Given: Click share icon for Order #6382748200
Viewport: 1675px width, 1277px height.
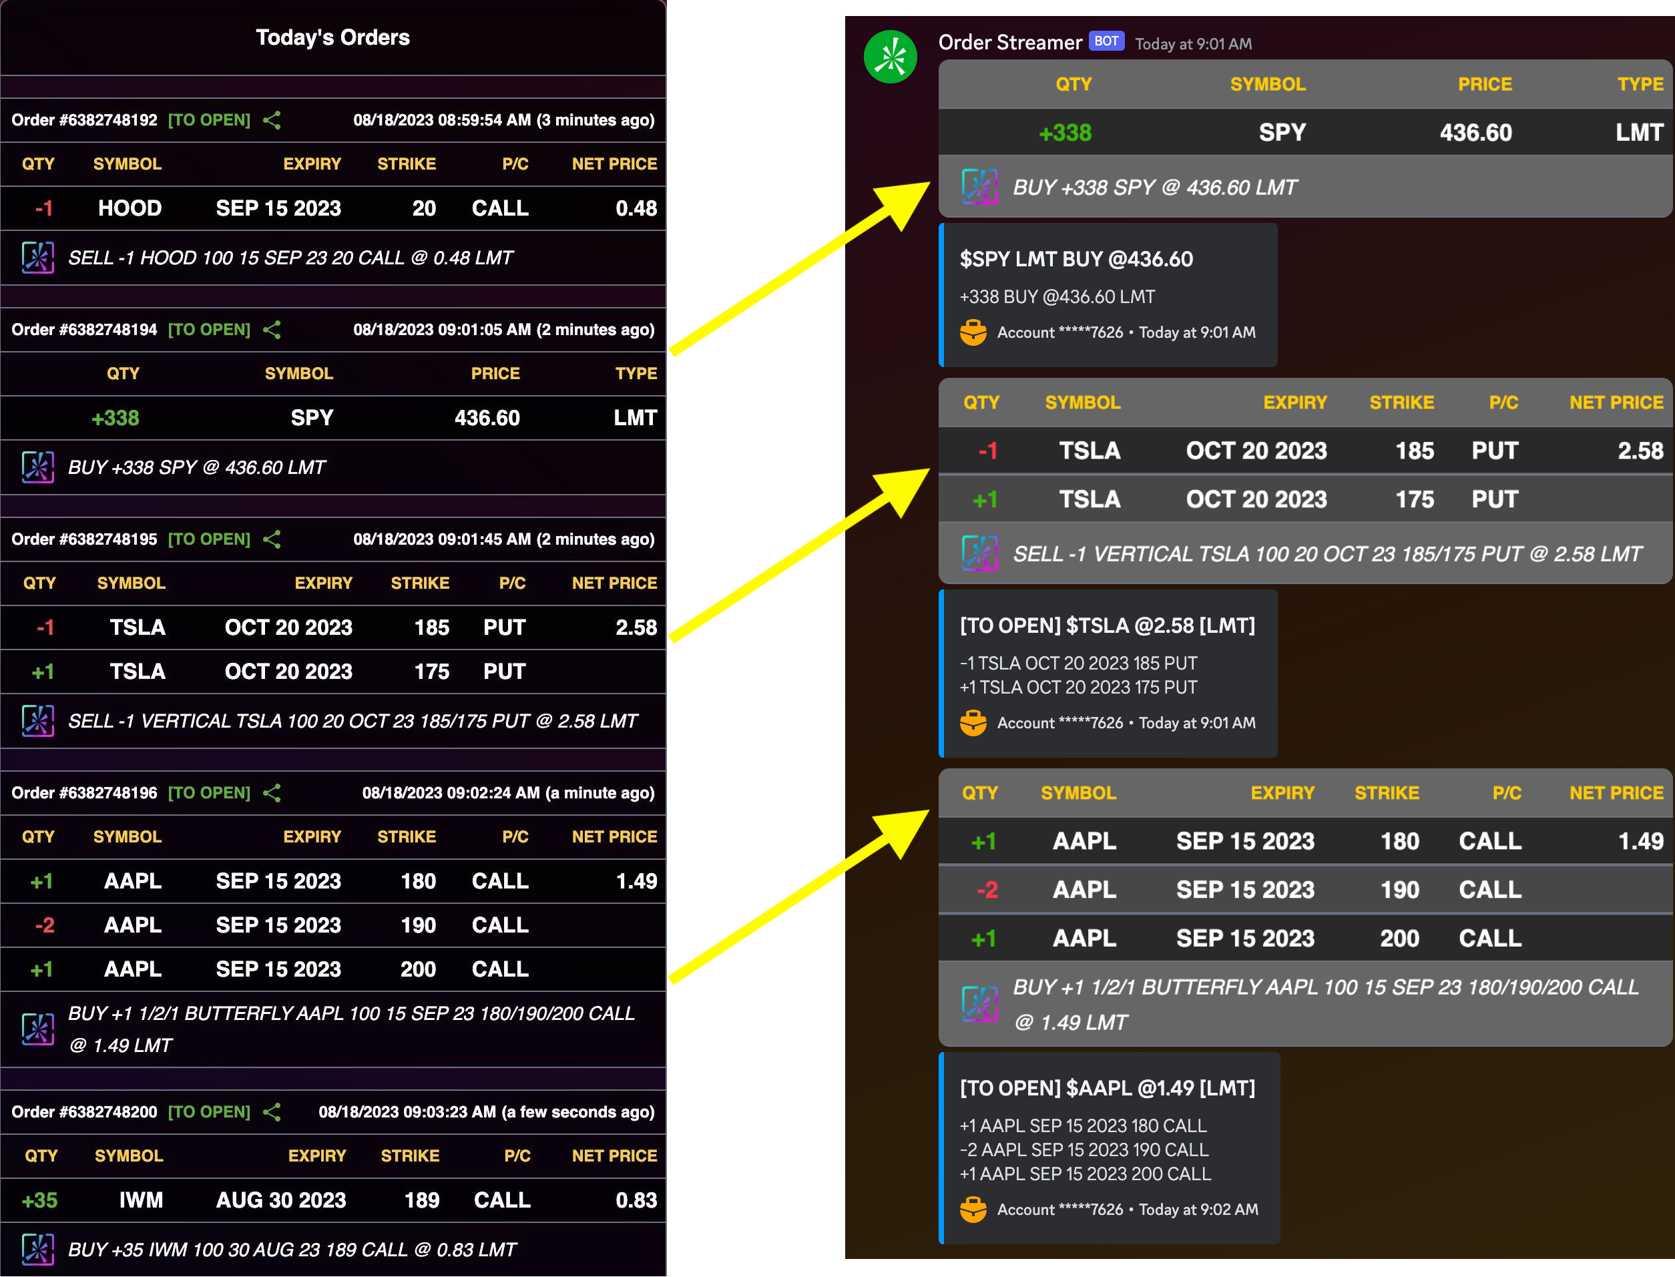Looking at the screenshot, I should click(272, 1112).
